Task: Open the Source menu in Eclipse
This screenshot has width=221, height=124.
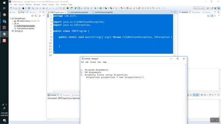Action: pyautogui.click(x=21, y=4)
